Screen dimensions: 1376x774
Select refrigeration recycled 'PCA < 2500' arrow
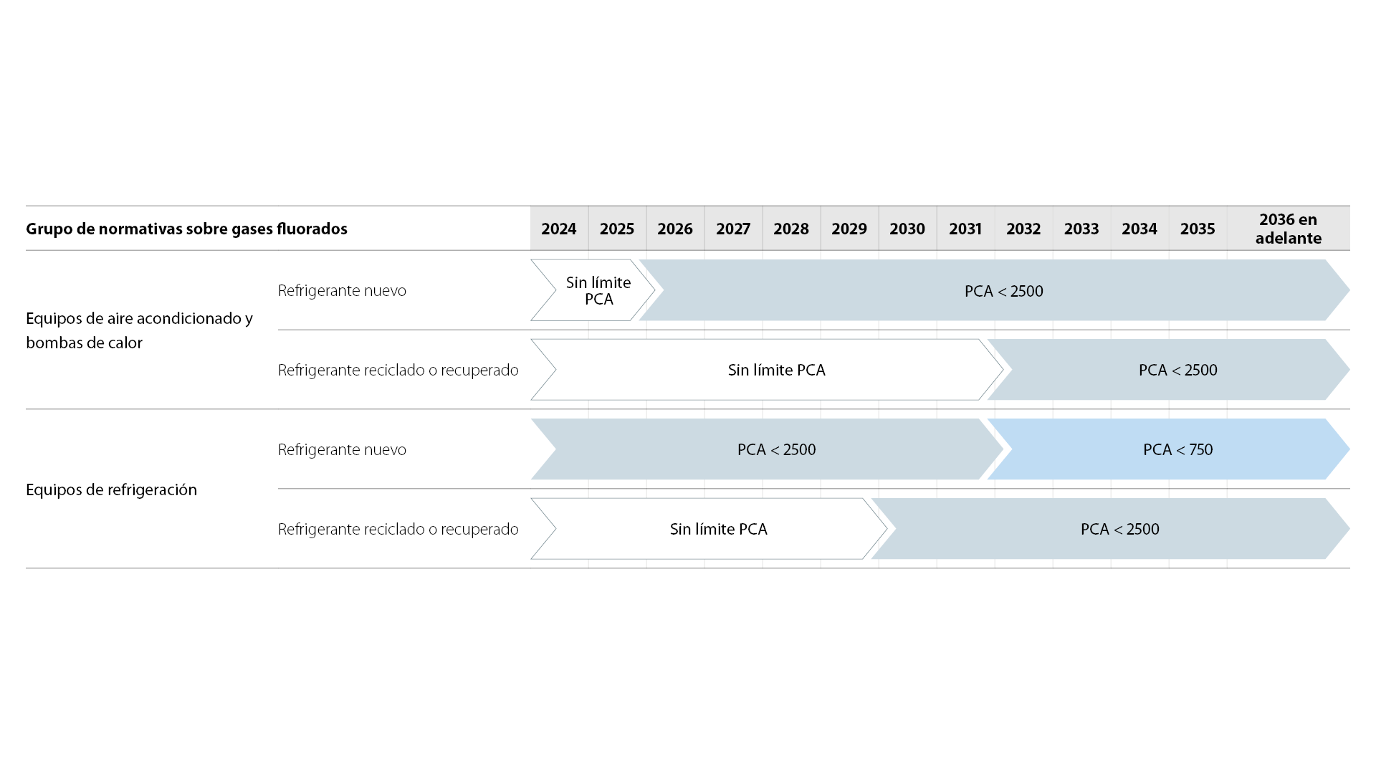click(1111, 529)
